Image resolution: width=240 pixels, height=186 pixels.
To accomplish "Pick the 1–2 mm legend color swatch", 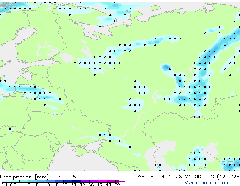I will click(24, 181).
